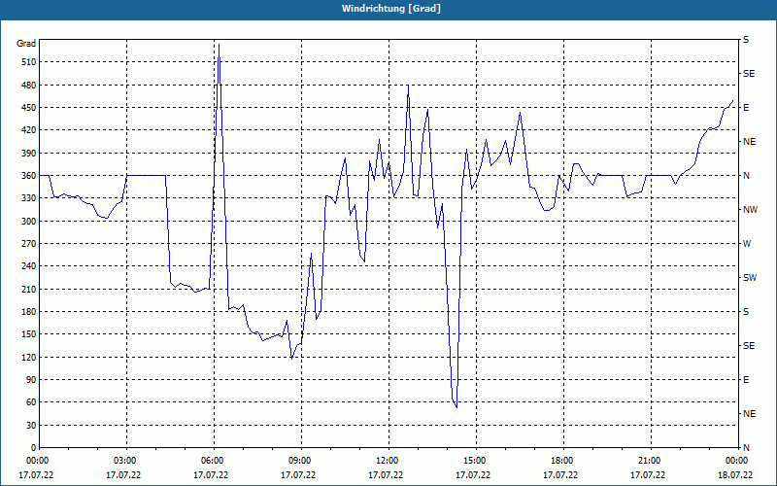Click compass label 'N' on the 360 gridline

pos(746,176)
